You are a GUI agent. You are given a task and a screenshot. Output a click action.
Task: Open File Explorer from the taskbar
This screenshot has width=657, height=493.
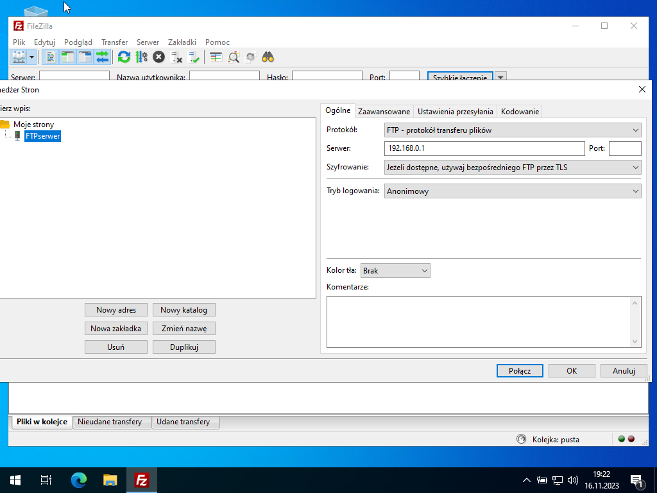point(110,480)
